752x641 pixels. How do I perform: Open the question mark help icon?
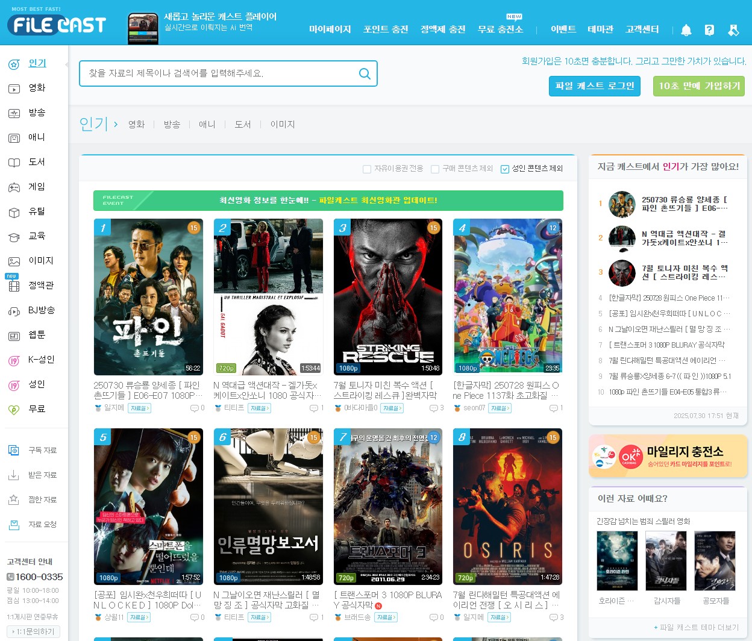pyautogui.click(x=710, y=30)
